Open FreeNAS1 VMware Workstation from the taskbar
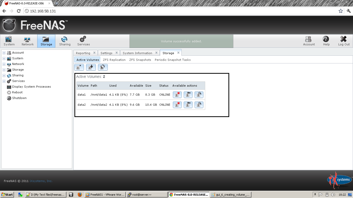 coord(105,194)
